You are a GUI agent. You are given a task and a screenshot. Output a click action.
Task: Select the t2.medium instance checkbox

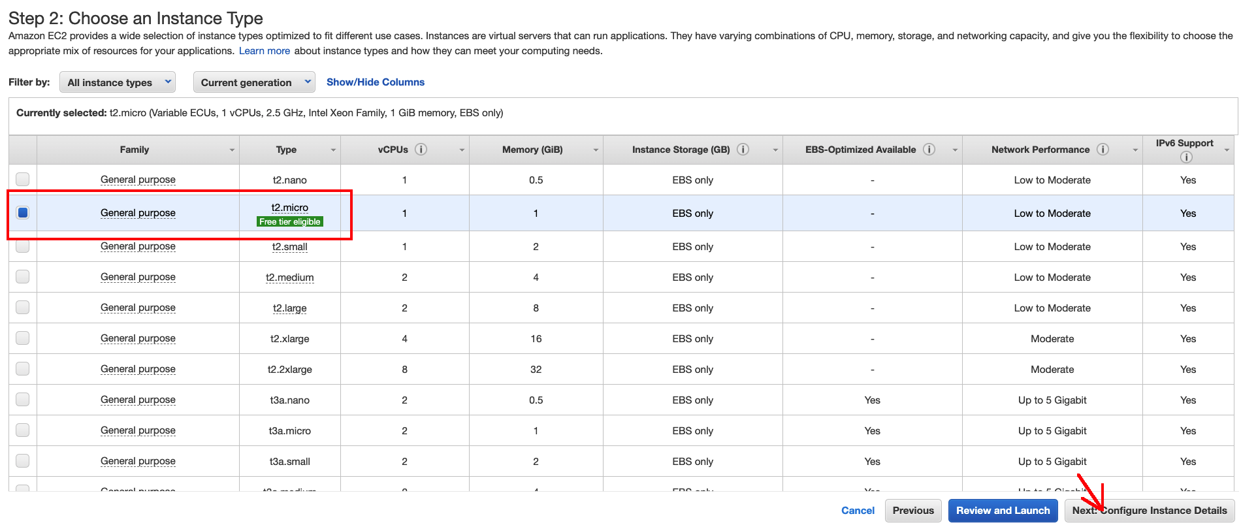click(x=23, y=276)
